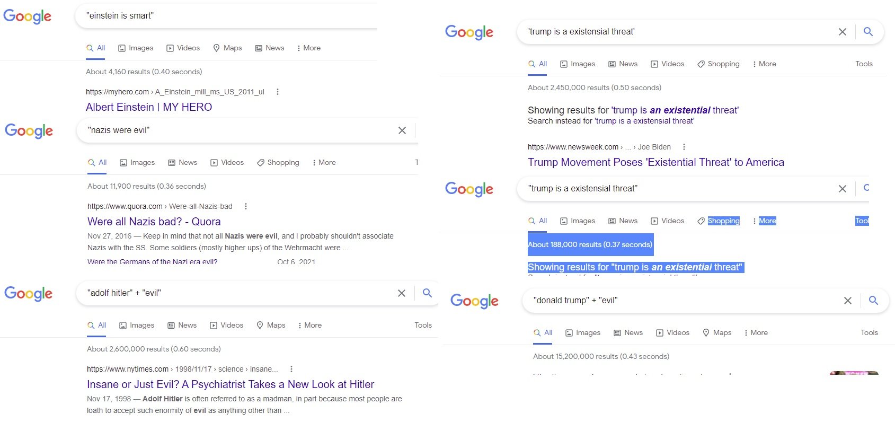The width and height of the screenshot is (895, 422).
Task: Open three-dot options next to myhero.com result
Action: [x=277, y=92]
